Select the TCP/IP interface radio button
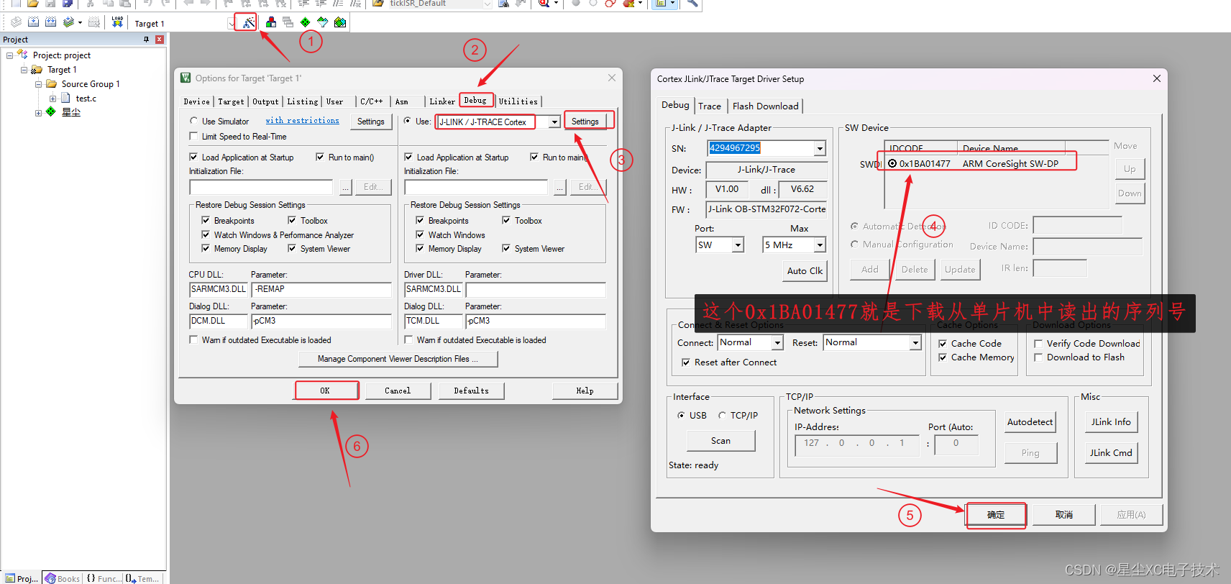This screenshot has width=1231, height=584. [722, 415]
